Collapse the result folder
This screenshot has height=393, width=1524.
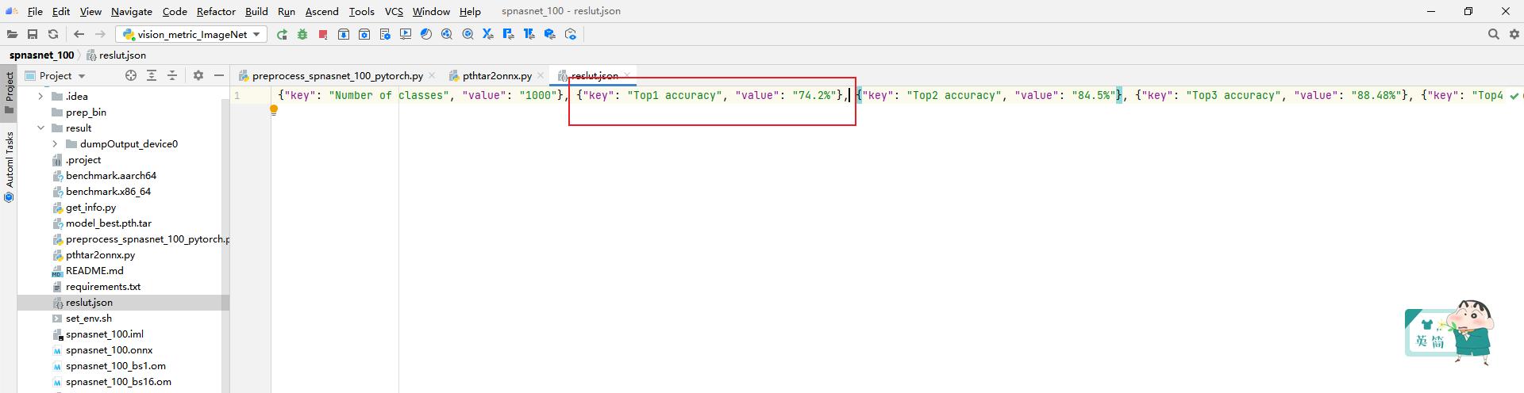(x=40, y=128)
